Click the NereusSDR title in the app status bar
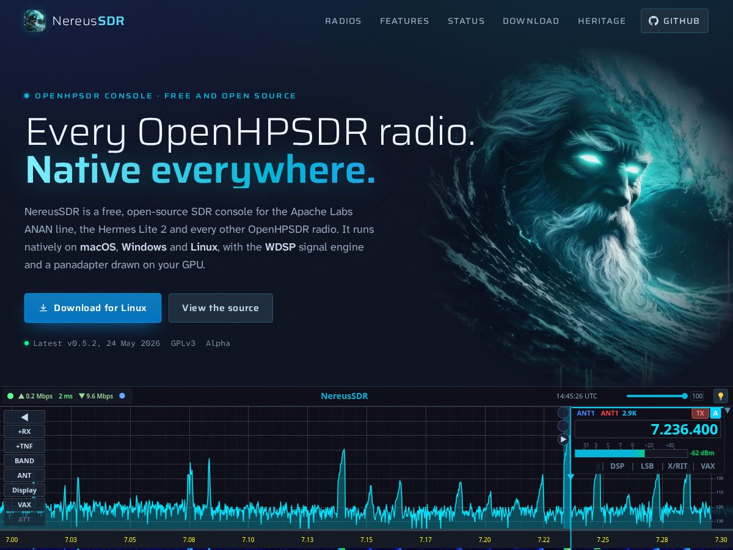733x550 pixels. point(345,396)
